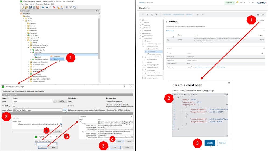Collapse the companion-model folder in rexroth tree
Viewport: 269px width, 151px height.
click(143, 46)
